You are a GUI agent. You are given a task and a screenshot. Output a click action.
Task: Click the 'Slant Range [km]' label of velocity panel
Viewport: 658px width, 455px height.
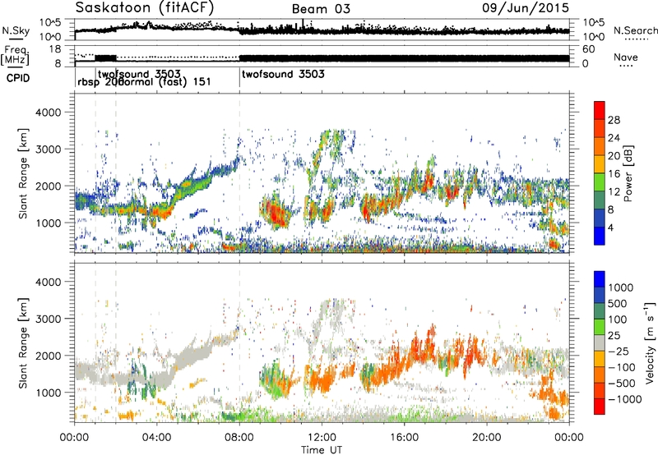pyautogui.click(x=23, y=342)
